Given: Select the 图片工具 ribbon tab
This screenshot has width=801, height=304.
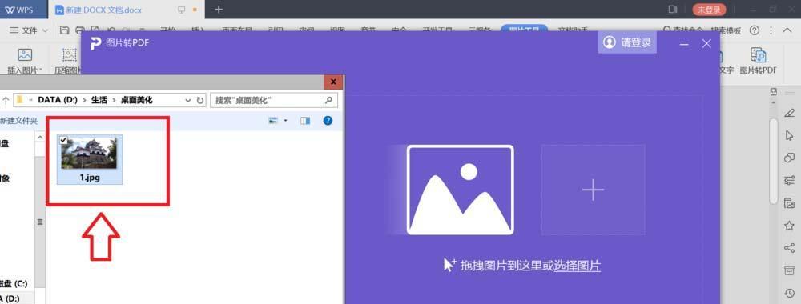Looking at the screenshot, I should (x=524, y=30).
